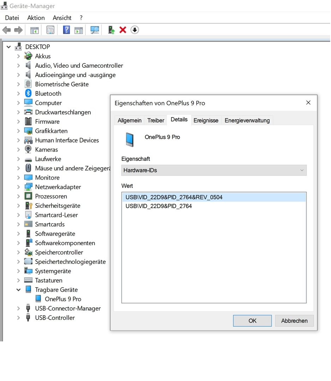
Task: Select the second hardware ID value entry
Action: pos(159,206)
